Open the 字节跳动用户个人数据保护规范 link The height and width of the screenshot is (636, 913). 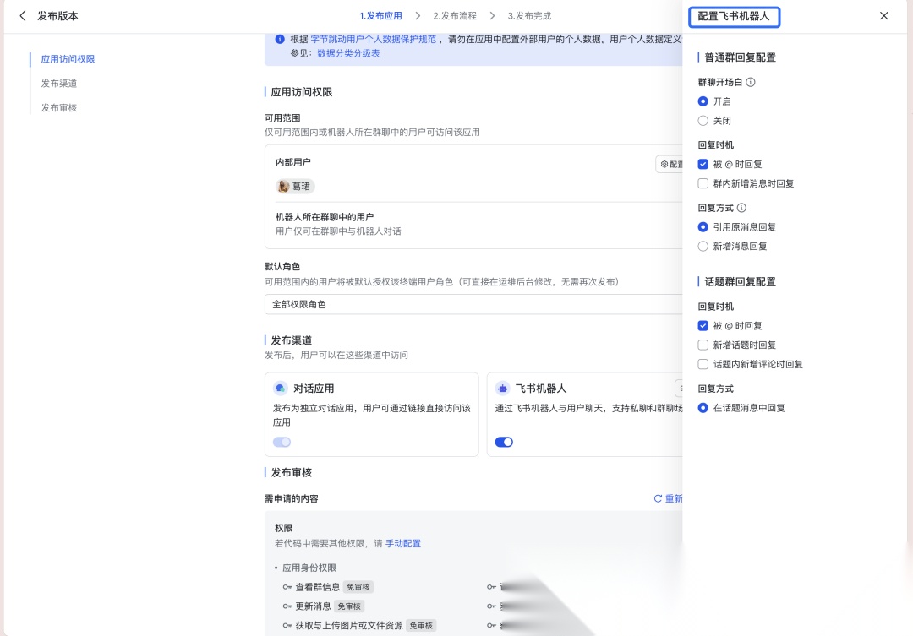pyautogui.click(x=374, y=39)
